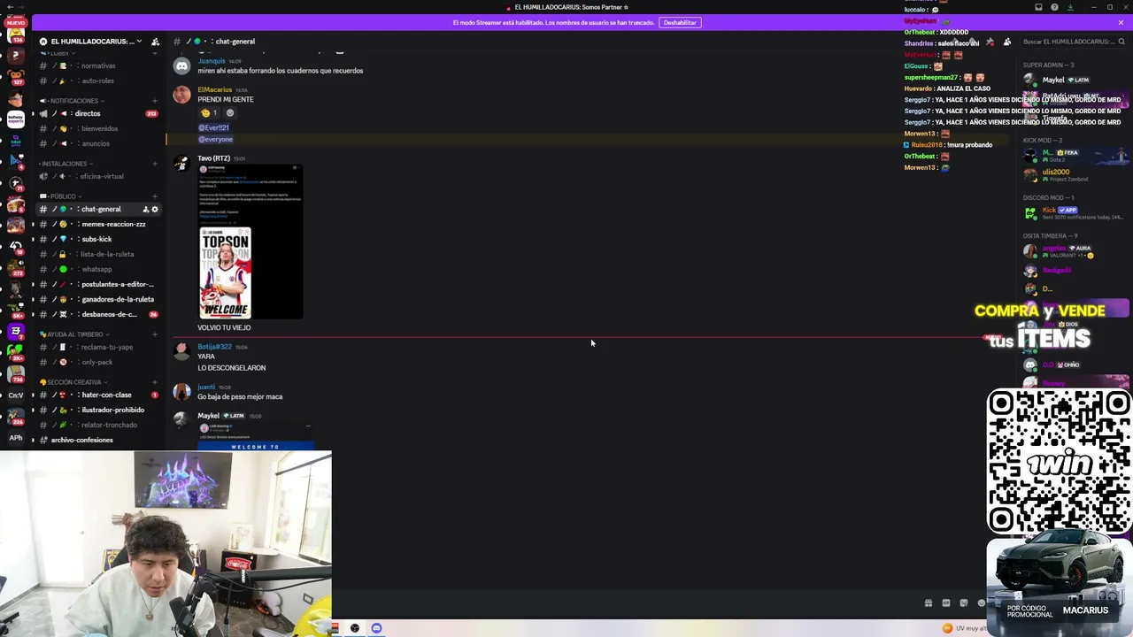Join the oficina-virtual voice channel
This screenshot has height=637, width=1133.
(98, 177)
